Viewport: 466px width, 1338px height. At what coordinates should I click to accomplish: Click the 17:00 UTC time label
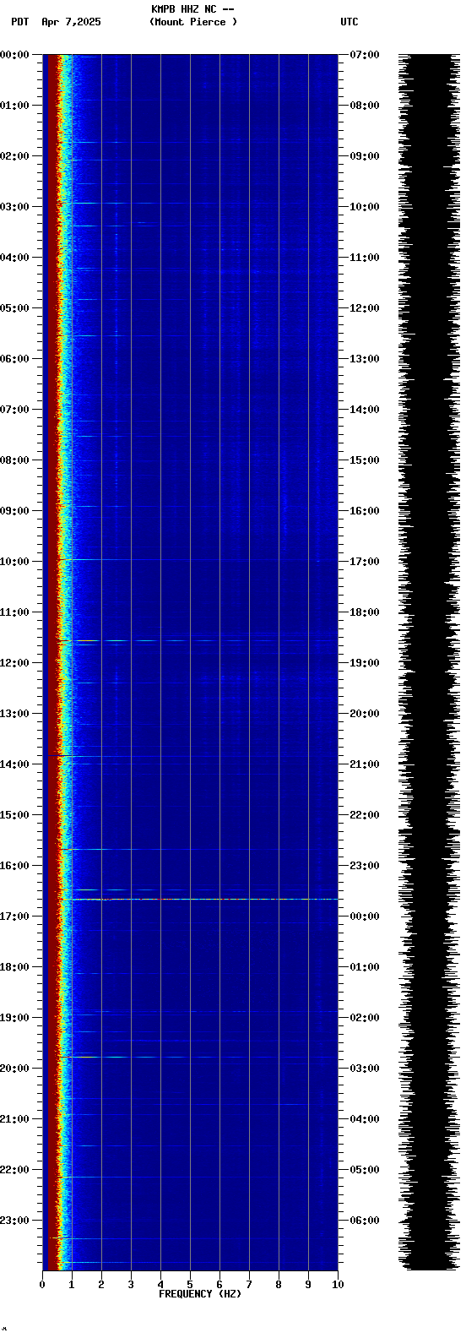365,562
